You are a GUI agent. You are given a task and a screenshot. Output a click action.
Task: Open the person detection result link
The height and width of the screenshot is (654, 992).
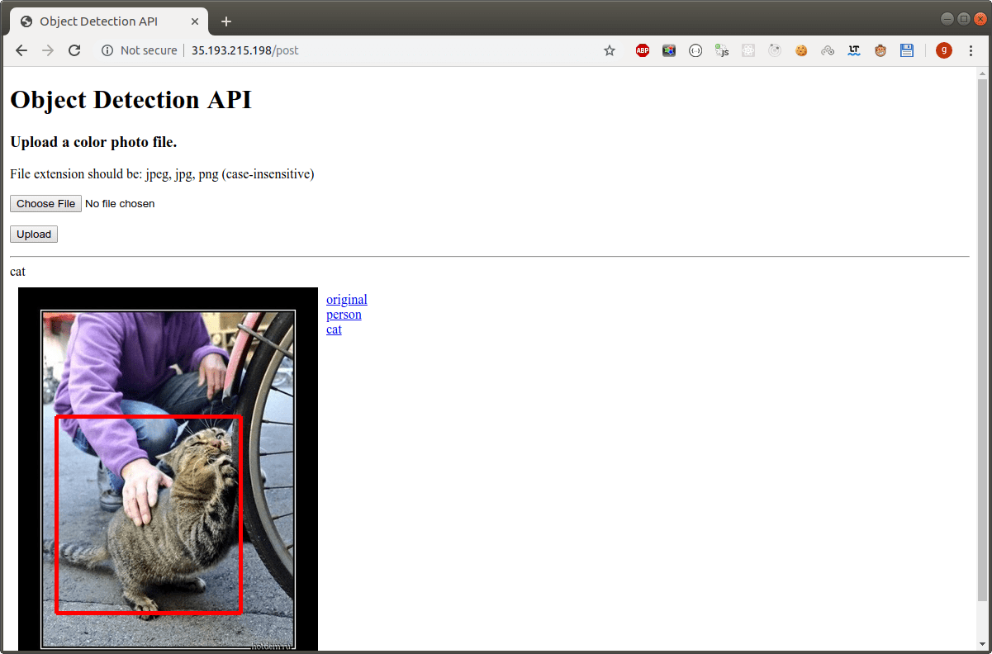coord(344,314)
